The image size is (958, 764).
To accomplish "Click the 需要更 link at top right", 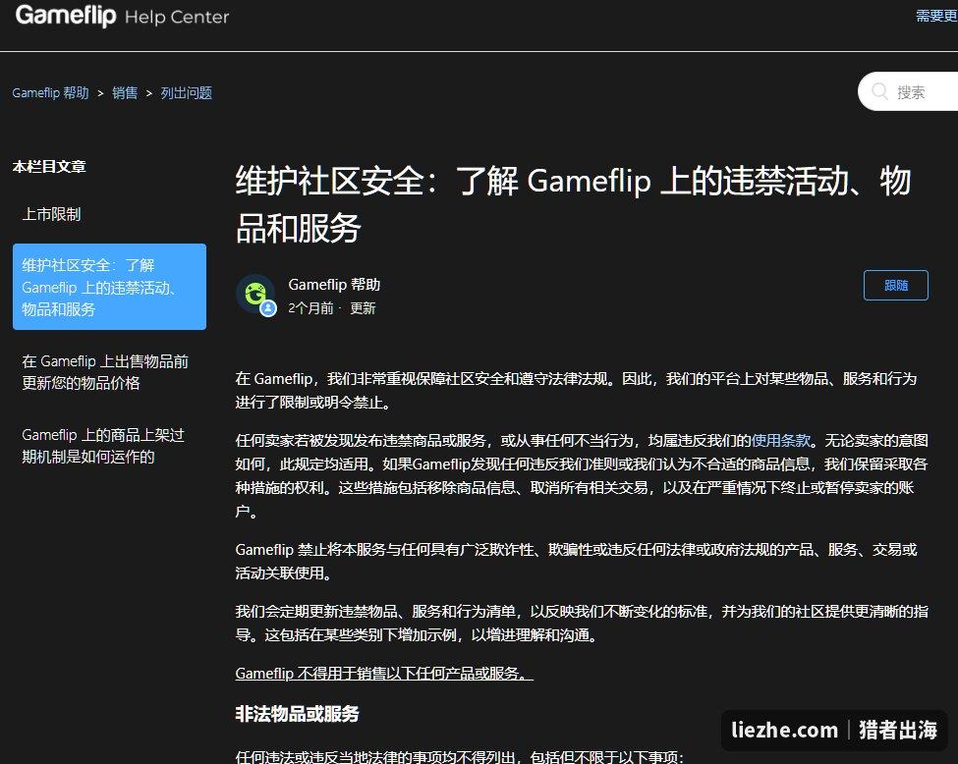I will (936, 16).
